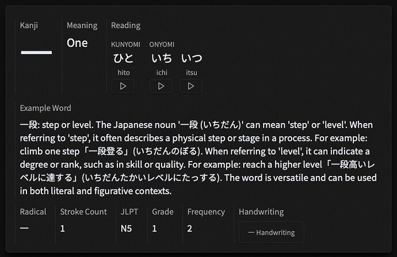Select the hiragana ひと reading
The width and height of the screenshot is (397, 257).
(x=123, y=58)
